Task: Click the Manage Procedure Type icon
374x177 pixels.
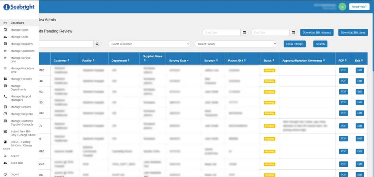Action: (x=5, y=68)
